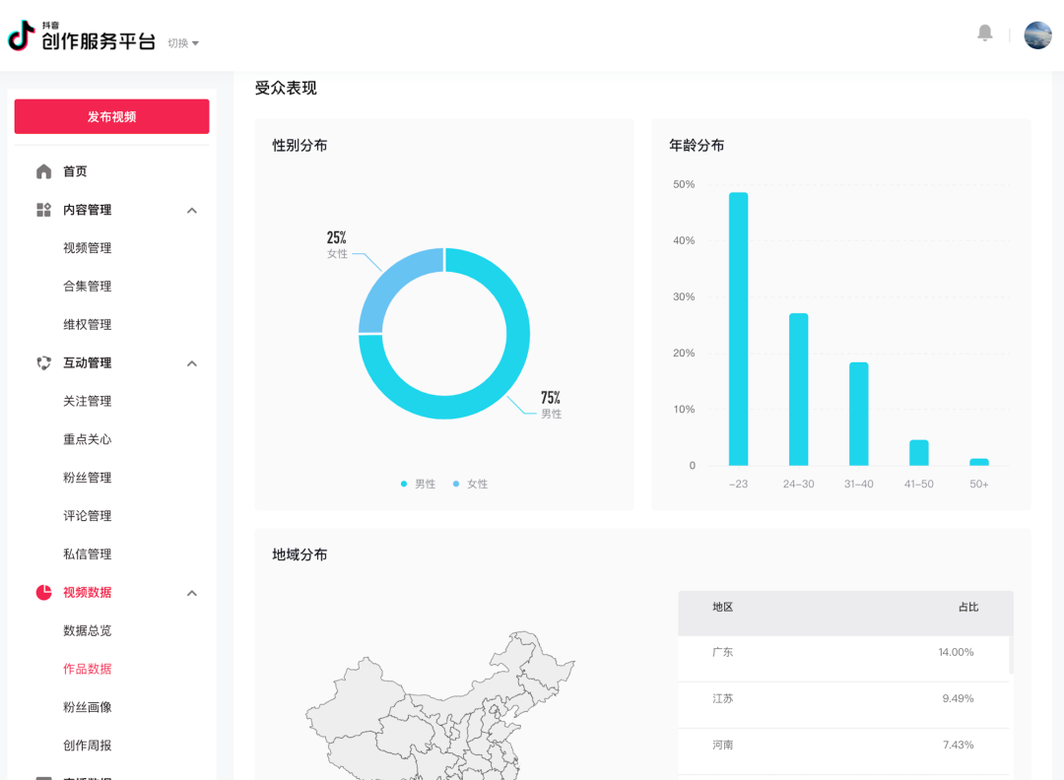Viewport: 1064px width, 780px height.
Task: Click the notification bell icon
Action: [x=984, y=33]
